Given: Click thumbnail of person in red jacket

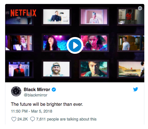Looking at the screenshot, I should coord(131,17).
